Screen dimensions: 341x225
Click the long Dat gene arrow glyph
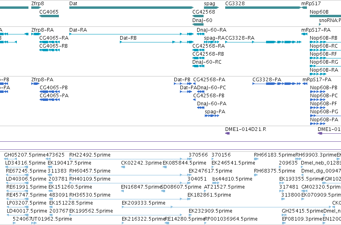131,8
